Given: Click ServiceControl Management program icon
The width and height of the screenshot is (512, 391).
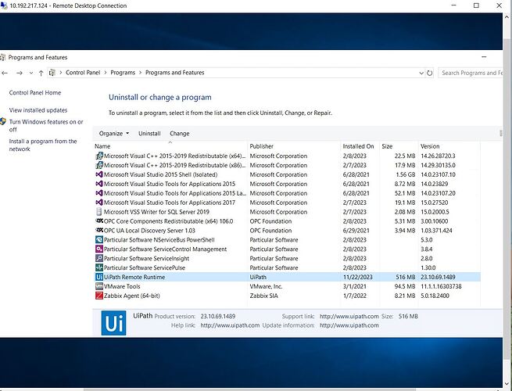Looking at the screenshot, I should (x=99, y=249).
